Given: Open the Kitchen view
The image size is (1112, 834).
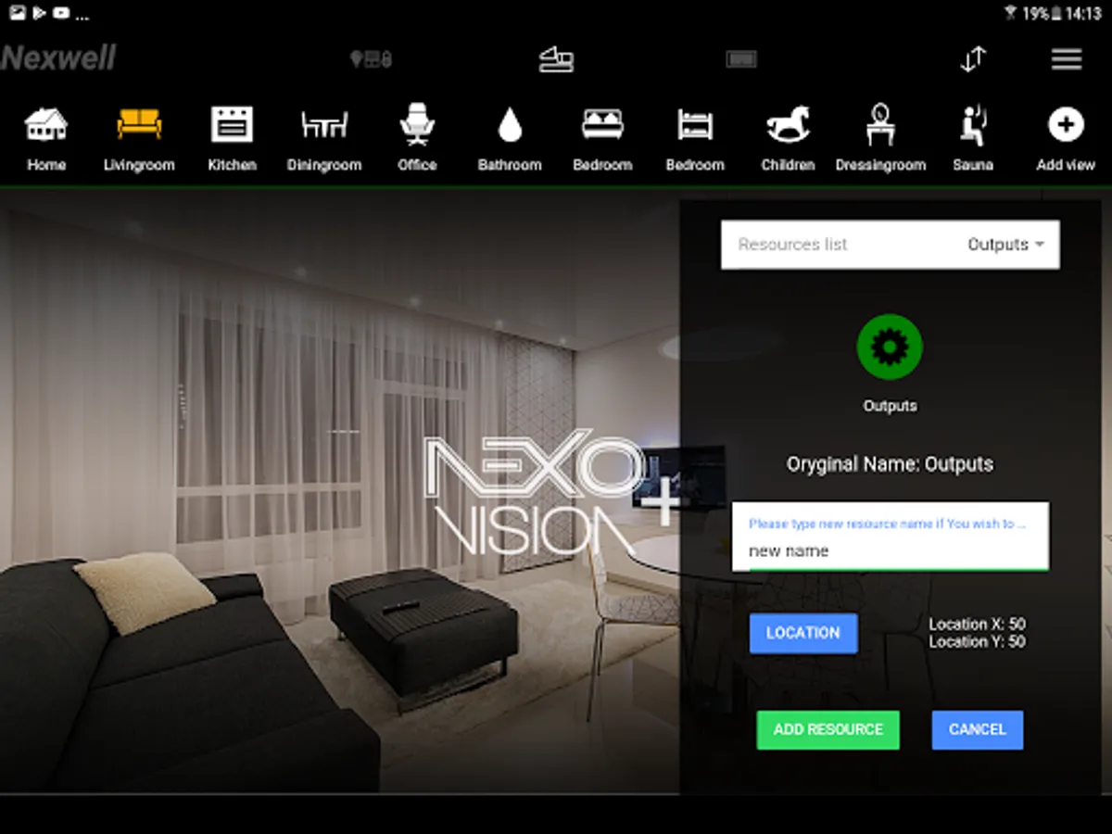Looking at the screenshot, I should (x=232, y=137).
